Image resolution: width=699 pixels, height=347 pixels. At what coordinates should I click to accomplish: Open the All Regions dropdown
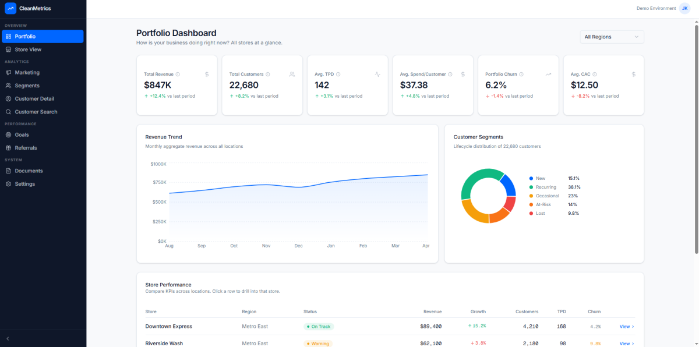coord(612,37)
